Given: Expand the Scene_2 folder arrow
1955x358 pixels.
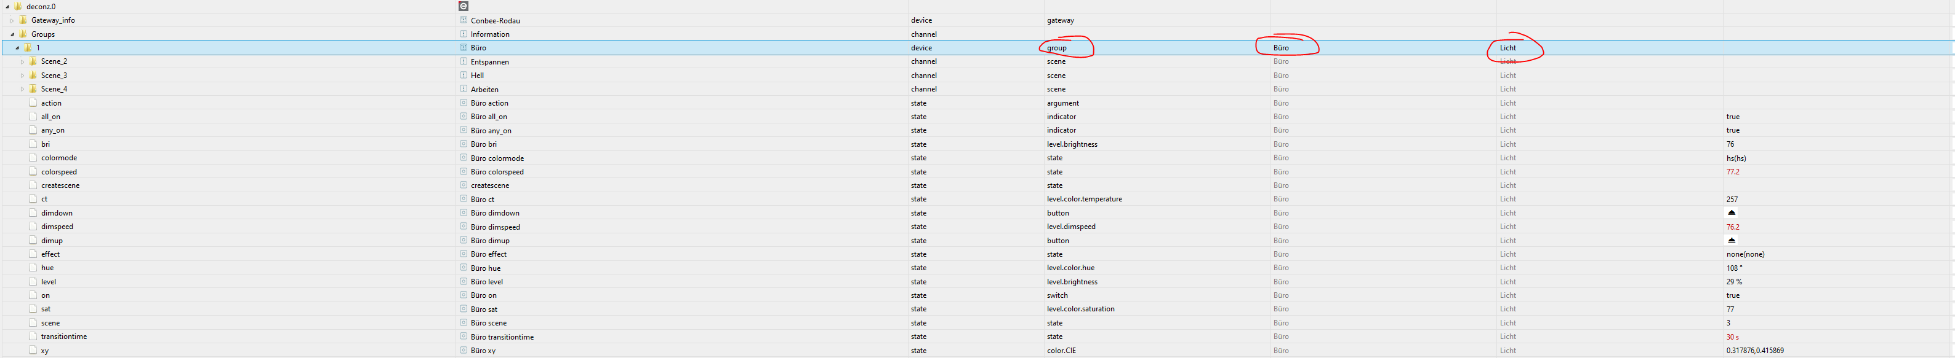Looking at the screenshot, I should click(x=22, y=62).
